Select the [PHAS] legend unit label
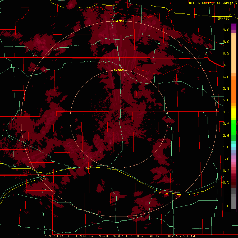The image size is (238, 238). pos(223,18)
